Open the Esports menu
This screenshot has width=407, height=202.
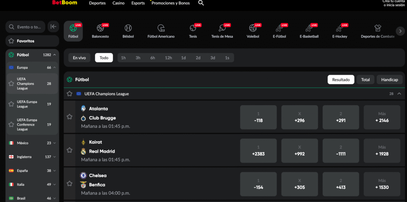click(x=138, y=3)
